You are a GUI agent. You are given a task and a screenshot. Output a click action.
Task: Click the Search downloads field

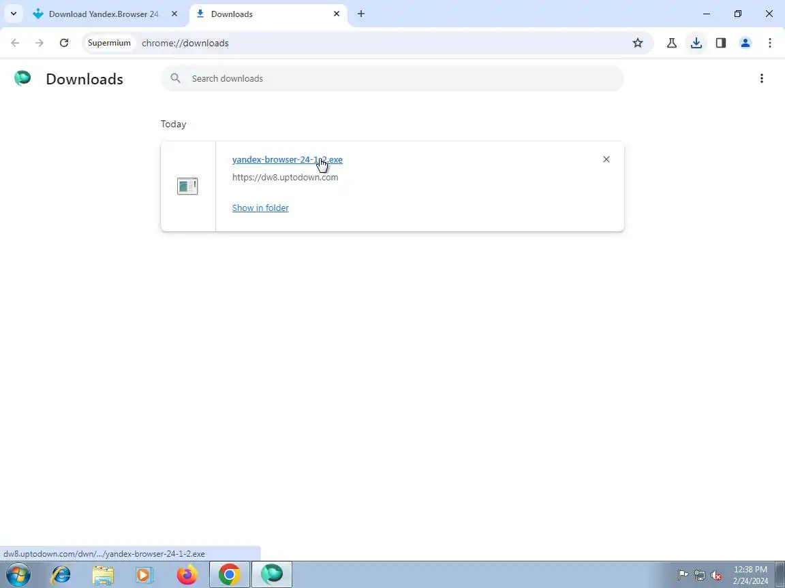[392, 78]
